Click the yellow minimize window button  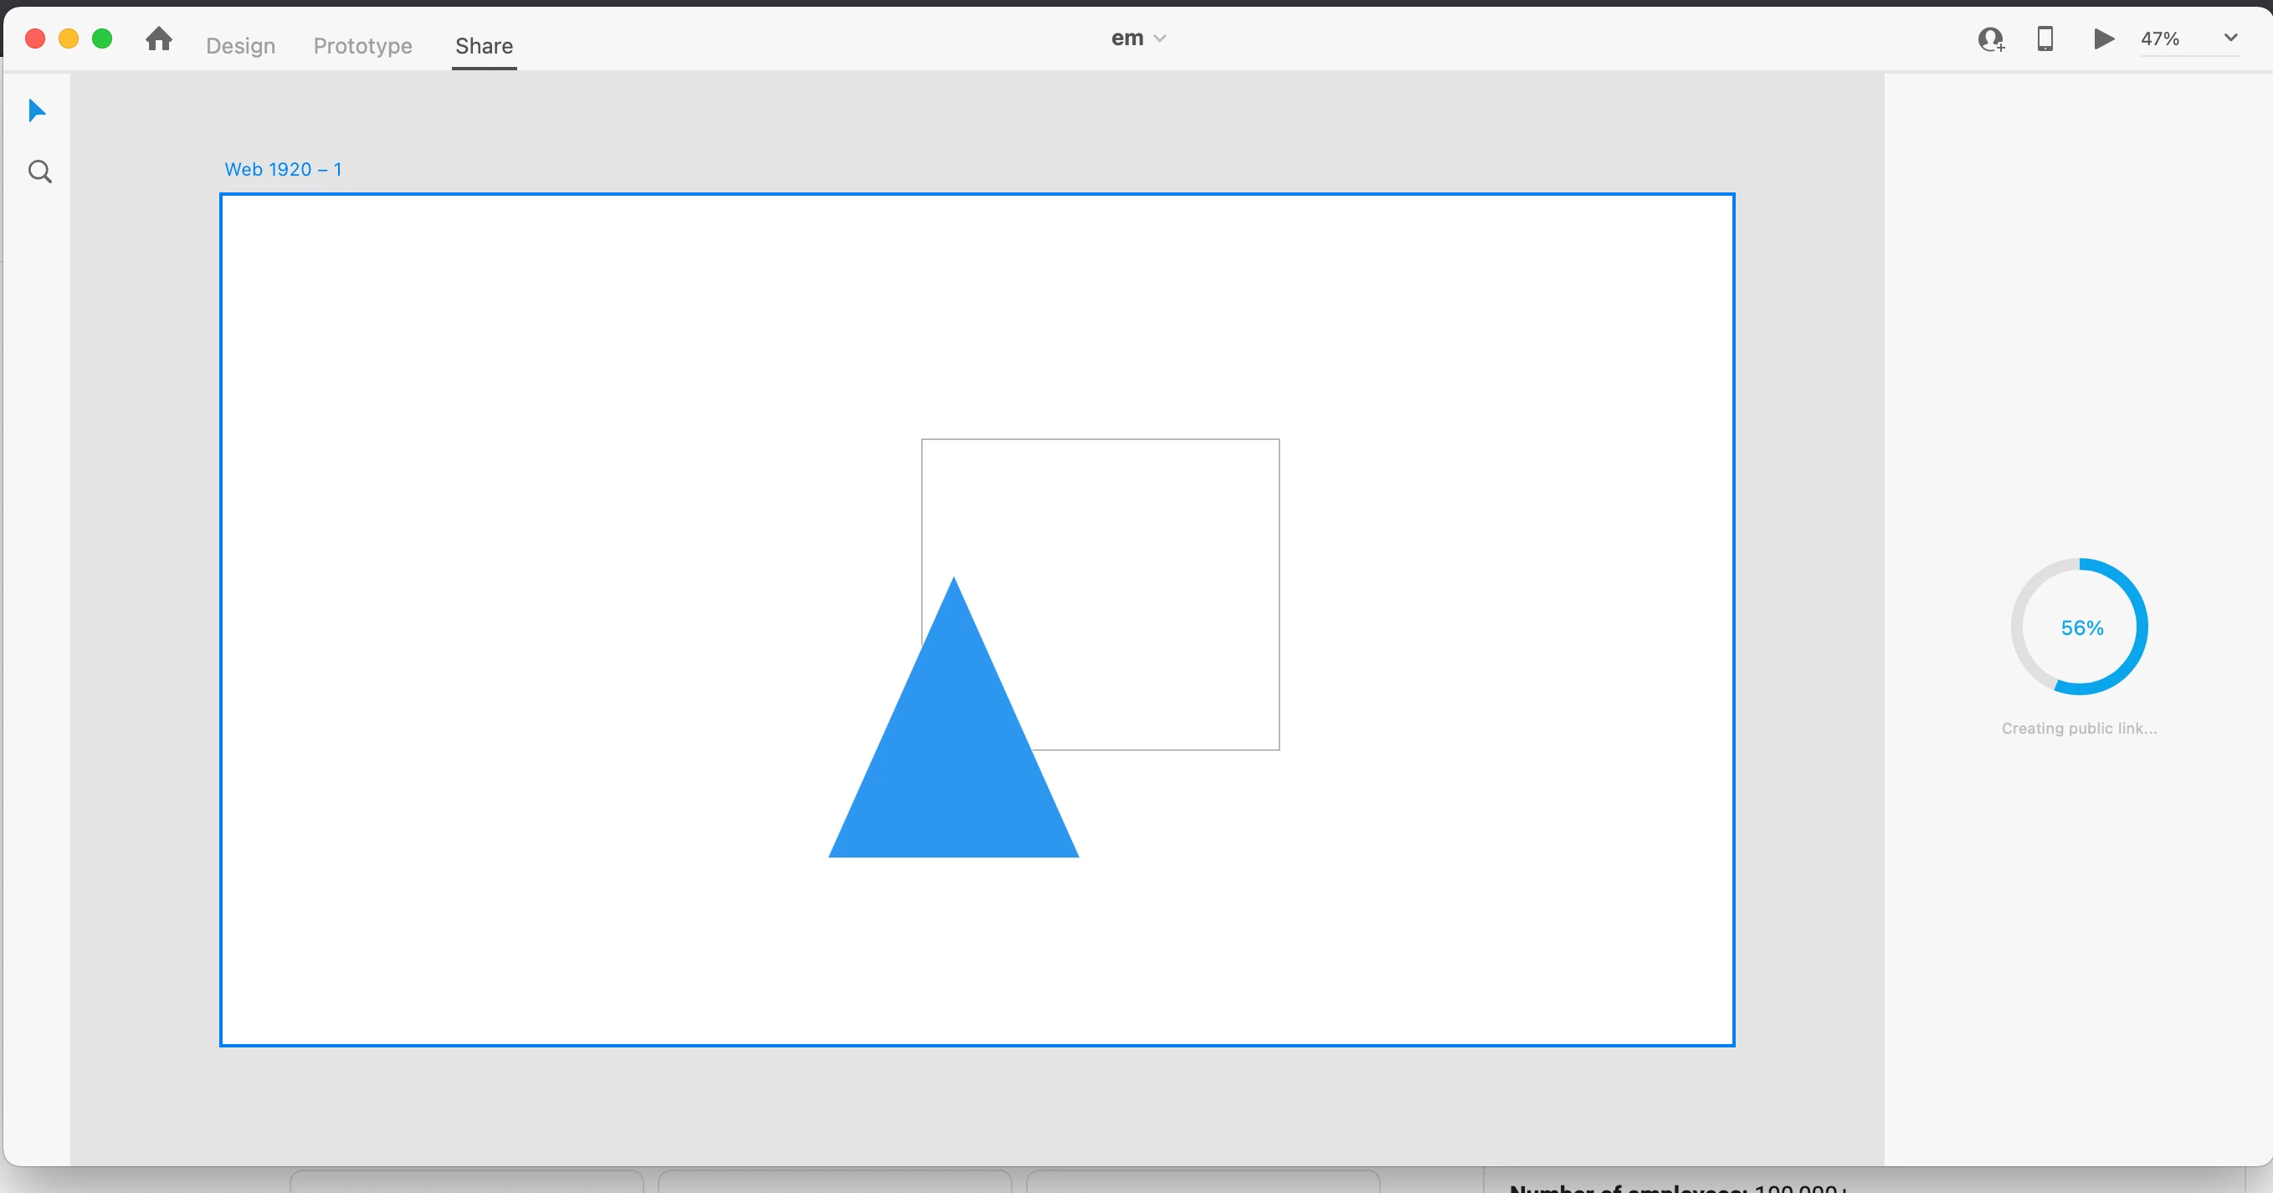point(69,38)
